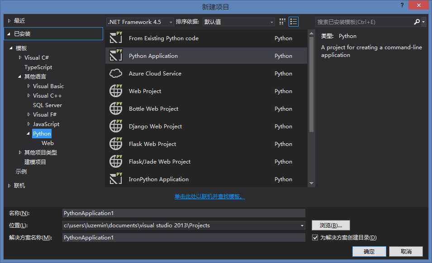Click the template list scroll up arrow
The image size is (432, 263).
tap(311, 33)
